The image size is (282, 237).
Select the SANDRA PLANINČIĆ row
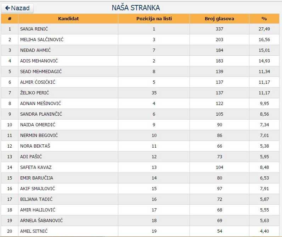[x=41, y=114]
